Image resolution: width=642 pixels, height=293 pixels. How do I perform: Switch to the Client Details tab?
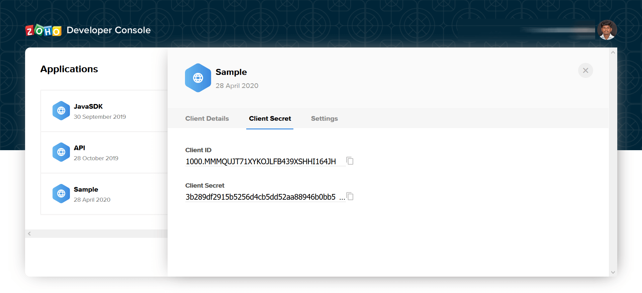click(x=207, y=119)
